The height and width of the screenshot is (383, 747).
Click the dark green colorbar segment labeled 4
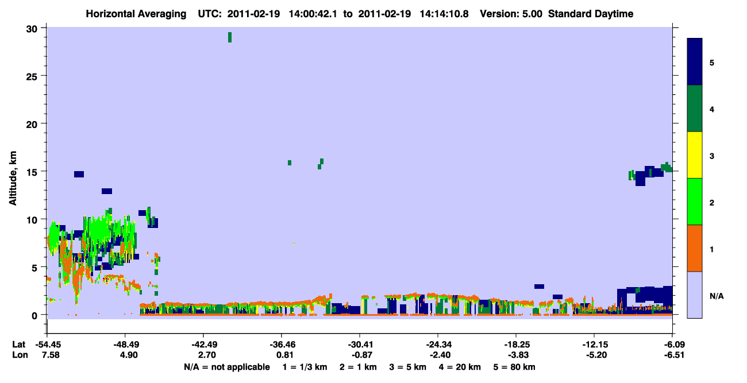pyautogui.click(x=695, y=109)
